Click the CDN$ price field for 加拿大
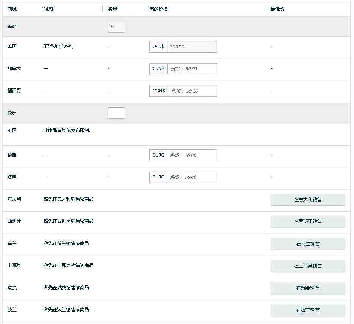 pos(192,69)
